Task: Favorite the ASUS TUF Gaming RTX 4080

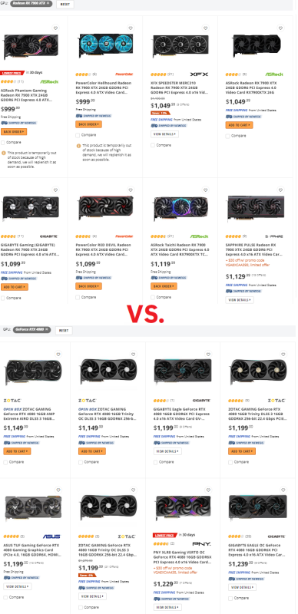Action: click(58, 490)
